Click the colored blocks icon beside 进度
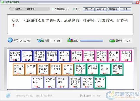Image resolution: width=140 pixels, height=101 pixels. click(x=70, y=40)
